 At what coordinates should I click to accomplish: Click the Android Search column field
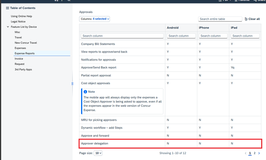click(181, 36)
